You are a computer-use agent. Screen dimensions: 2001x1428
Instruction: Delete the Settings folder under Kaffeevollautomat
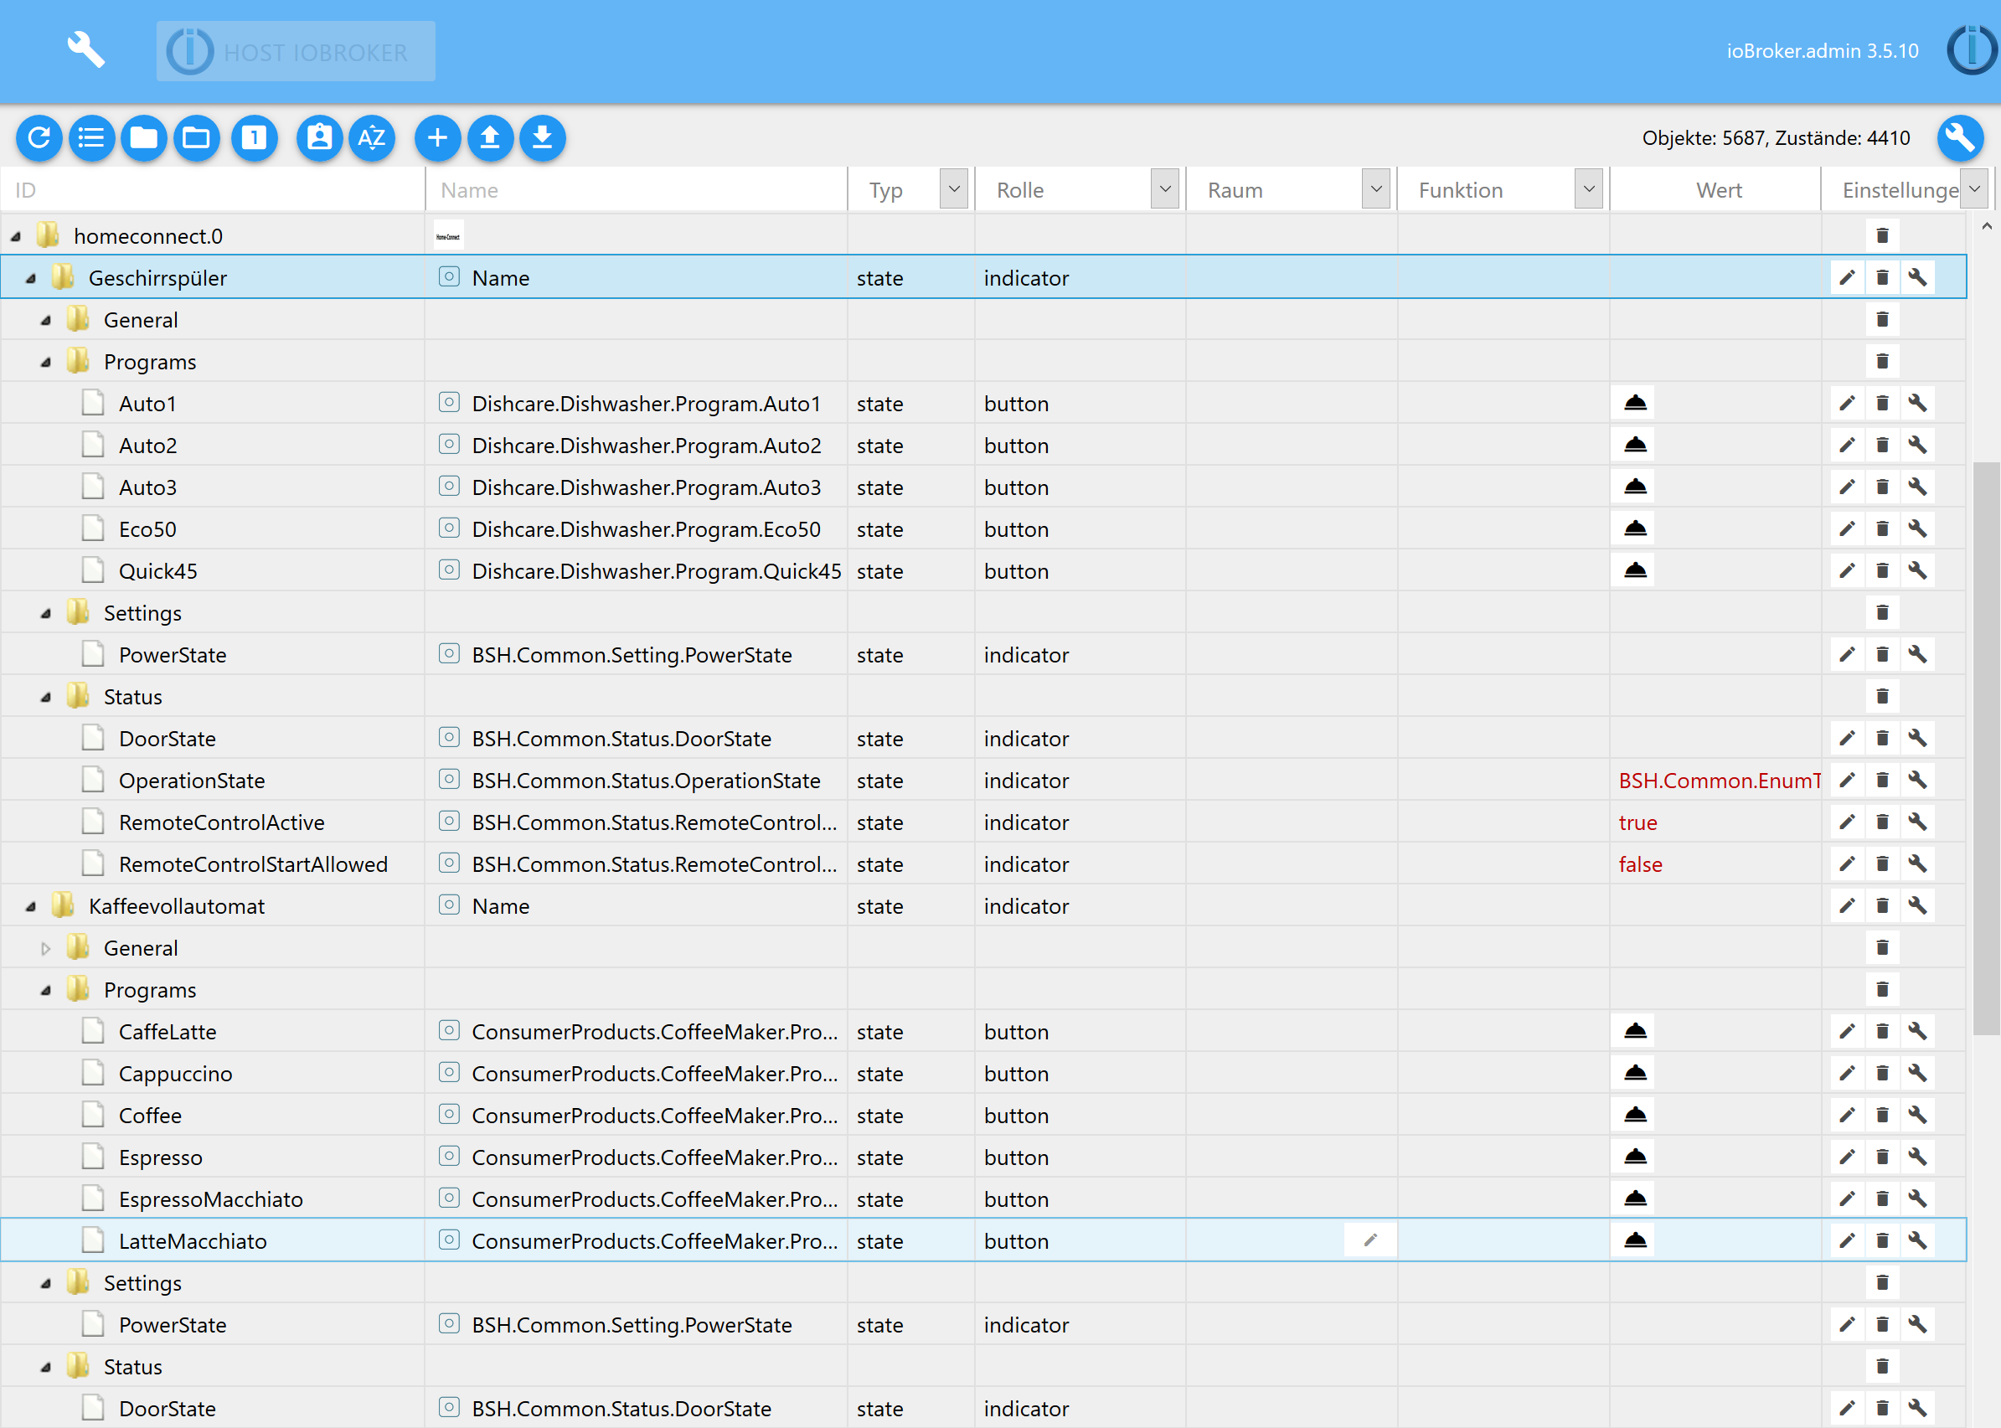(x=1882, y=1283)
